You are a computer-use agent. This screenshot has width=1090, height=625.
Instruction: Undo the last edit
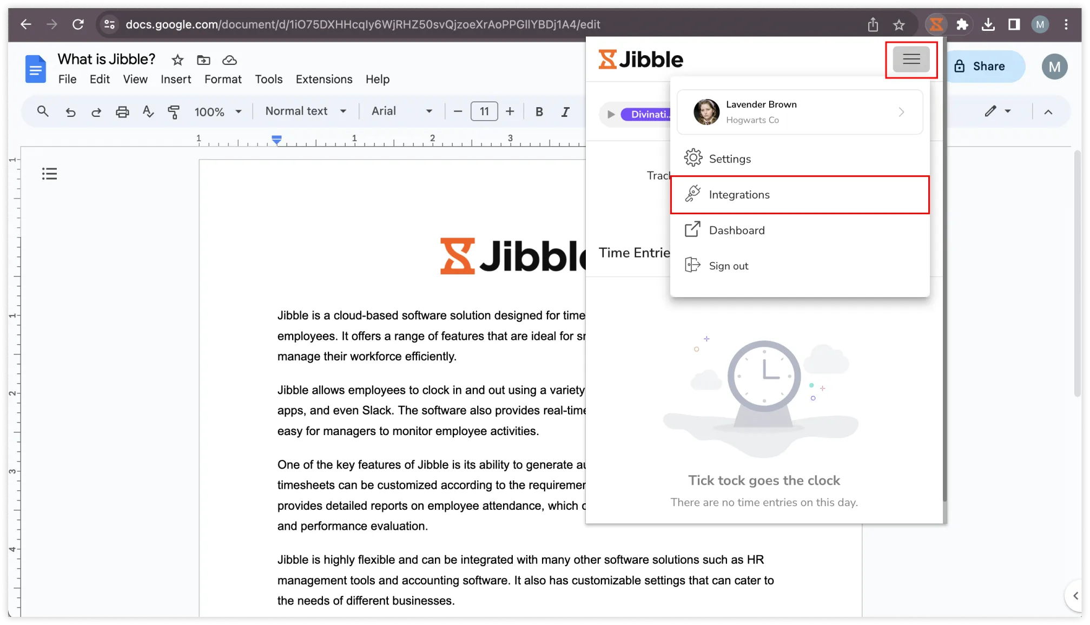pyautogui.click(x=70, y=111)
